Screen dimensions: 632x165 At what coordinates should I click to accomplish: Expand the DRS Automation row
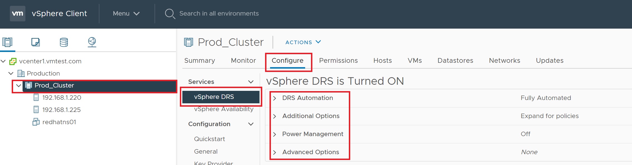click(275, 98)
